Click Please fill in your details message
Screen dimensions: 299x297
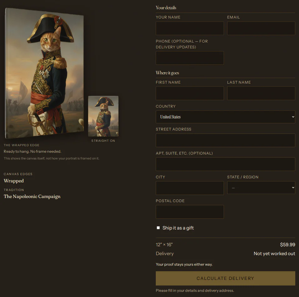tap(195, 290)
